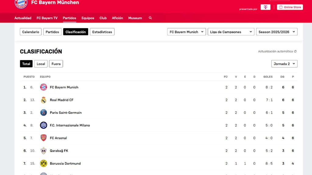Expand the Liga de Campeones competition dropdown
312x175 pixels.
click(231, 32)
